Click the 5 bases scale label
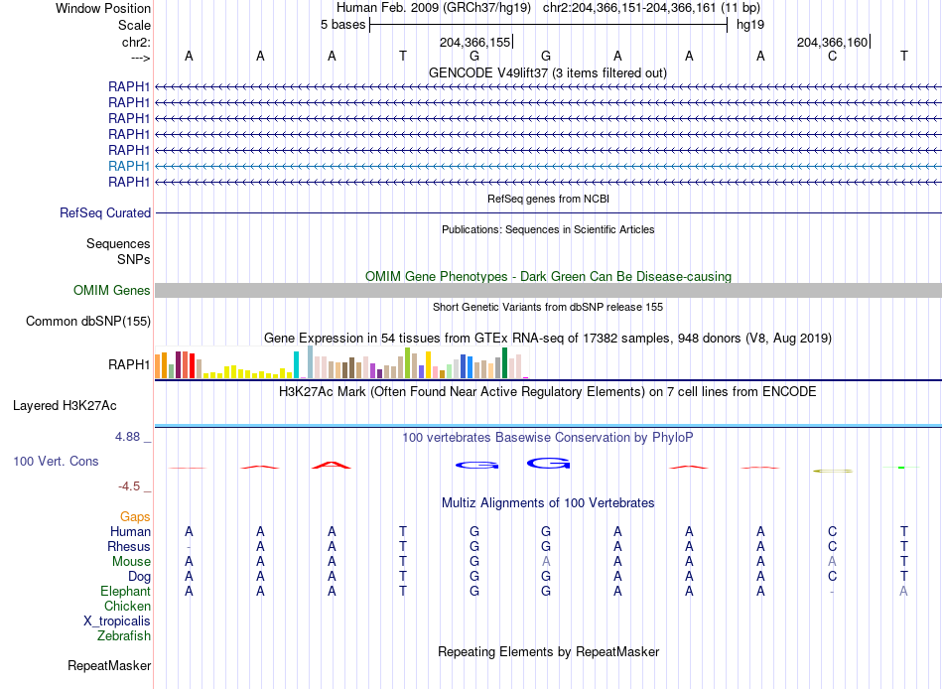Image resolution: width=943 pixels, height=689 pixels. [342, 25]
